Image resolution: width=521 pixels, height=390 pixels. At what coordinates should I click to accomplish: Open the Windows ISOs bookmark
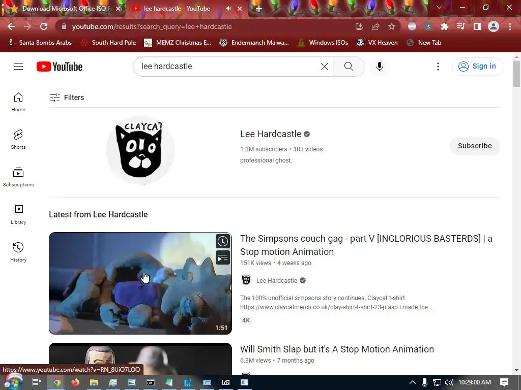point(323,43)
